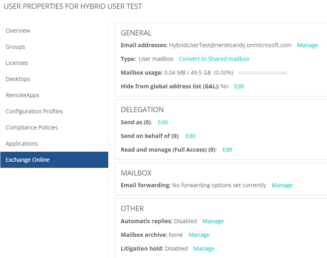The width and height of the screenshot is (327, 258).
Task: Switch to the RemoteApps section
Action: coord(22,95)
